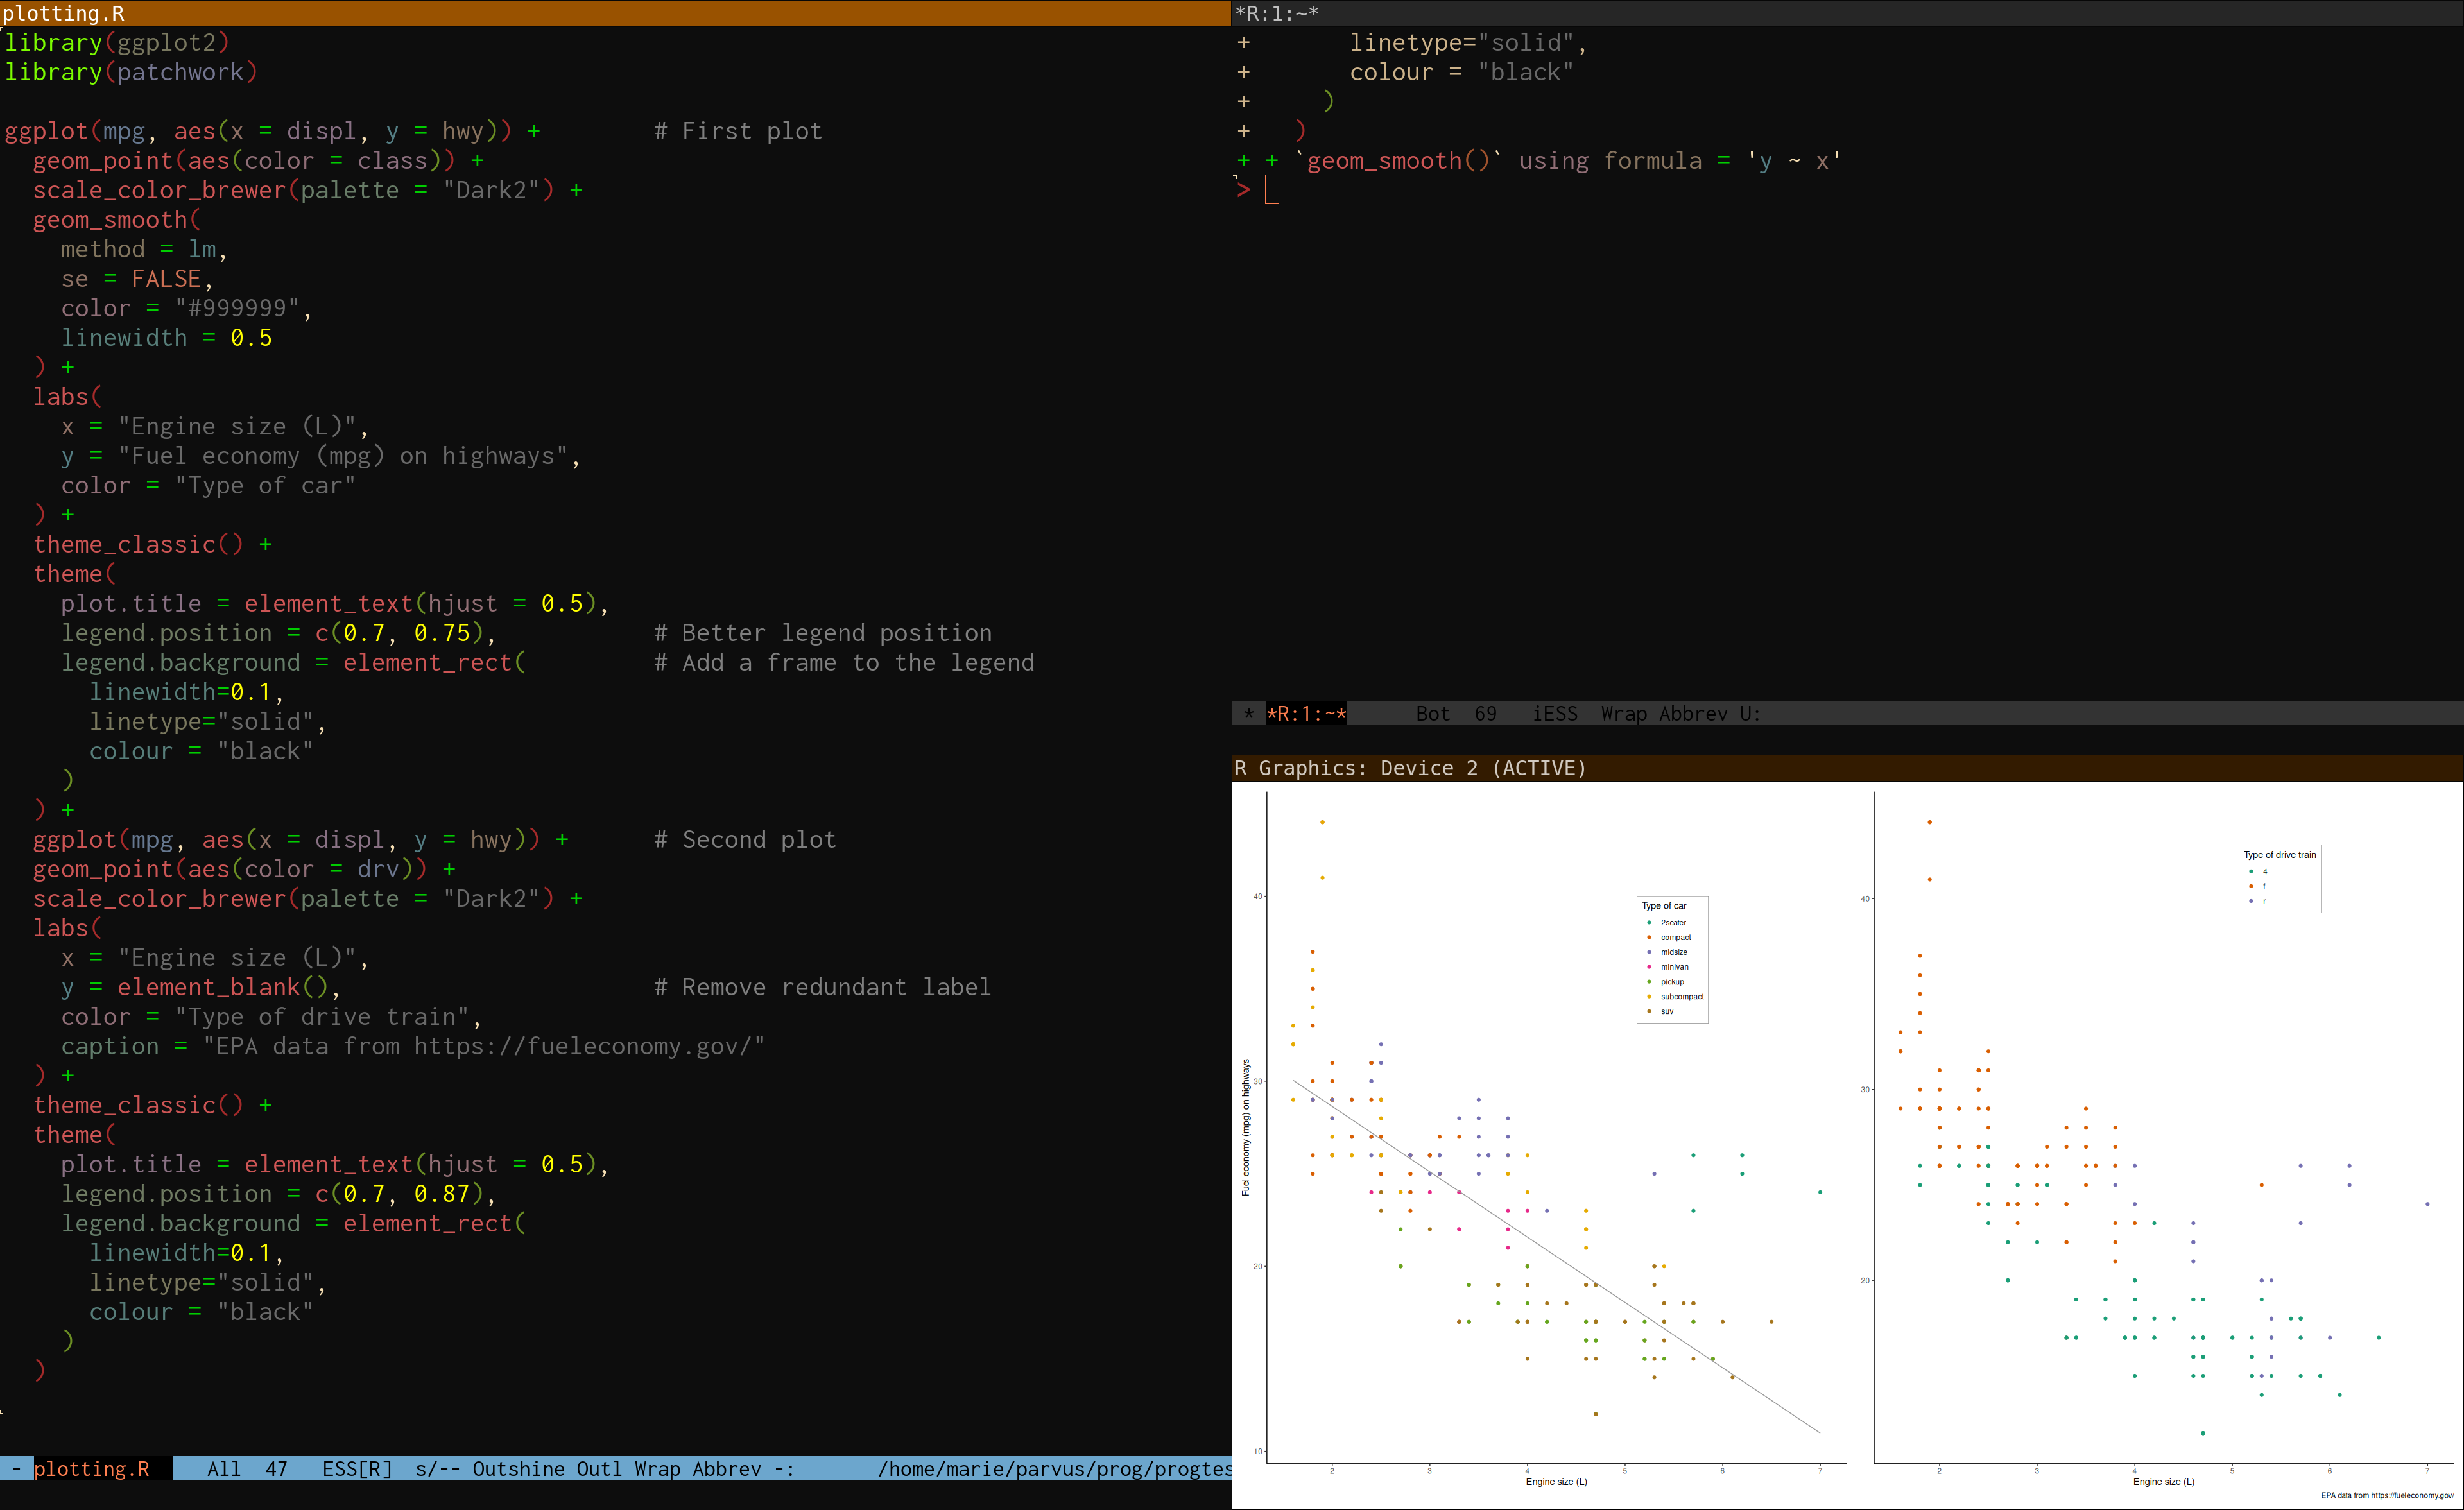Click the *R:1:~* buffer name in mode line
2464x1510 pixels.
click(x=1306, y=713)
